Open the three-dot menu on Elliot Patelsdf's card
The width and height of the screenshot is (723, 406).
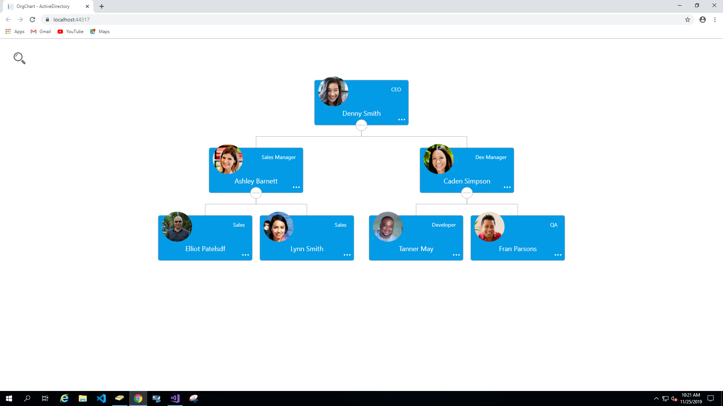(x=246, y=255)
